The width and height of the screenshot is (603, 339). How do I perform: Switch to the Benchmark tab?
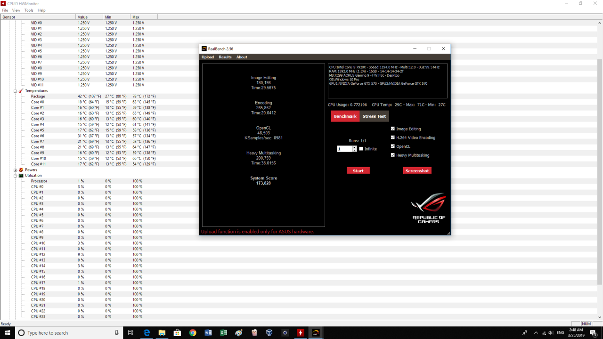point(345,116)
